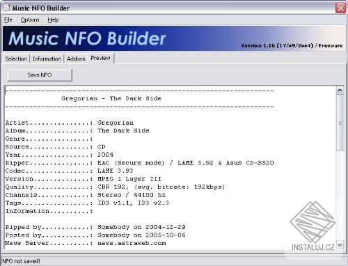This screenshot has width=348, height=266.
Task: Click the scroll down arrow of preview
Action: click(x=340, y=244)
